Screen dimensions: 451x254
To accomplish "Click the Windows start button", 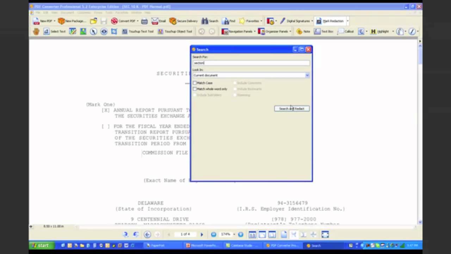I will (x=41, y=246).
